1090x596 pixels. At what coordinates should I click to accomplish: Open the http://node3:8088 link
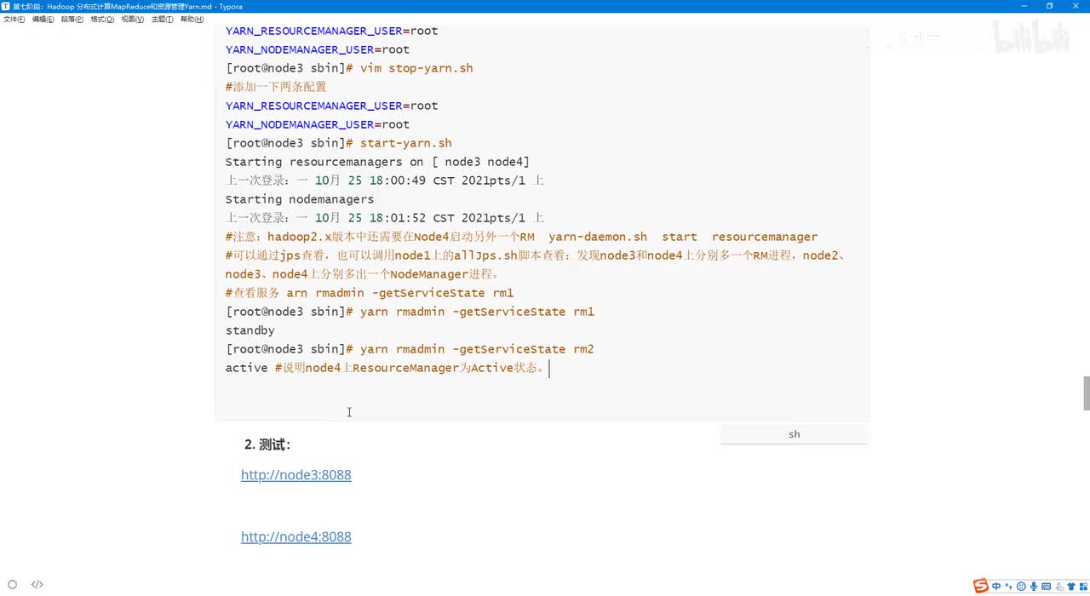tap(296, 475)
